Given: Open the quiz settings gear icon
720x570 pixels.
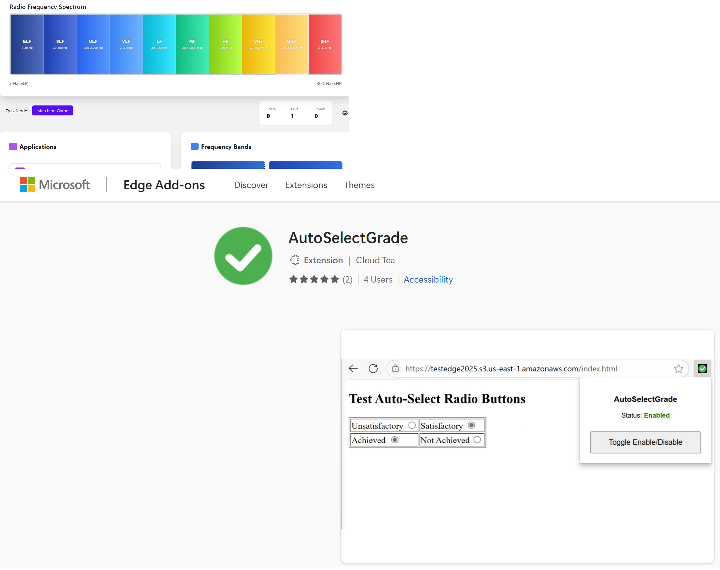Looking at the screenshot, I should click(345, 113).
